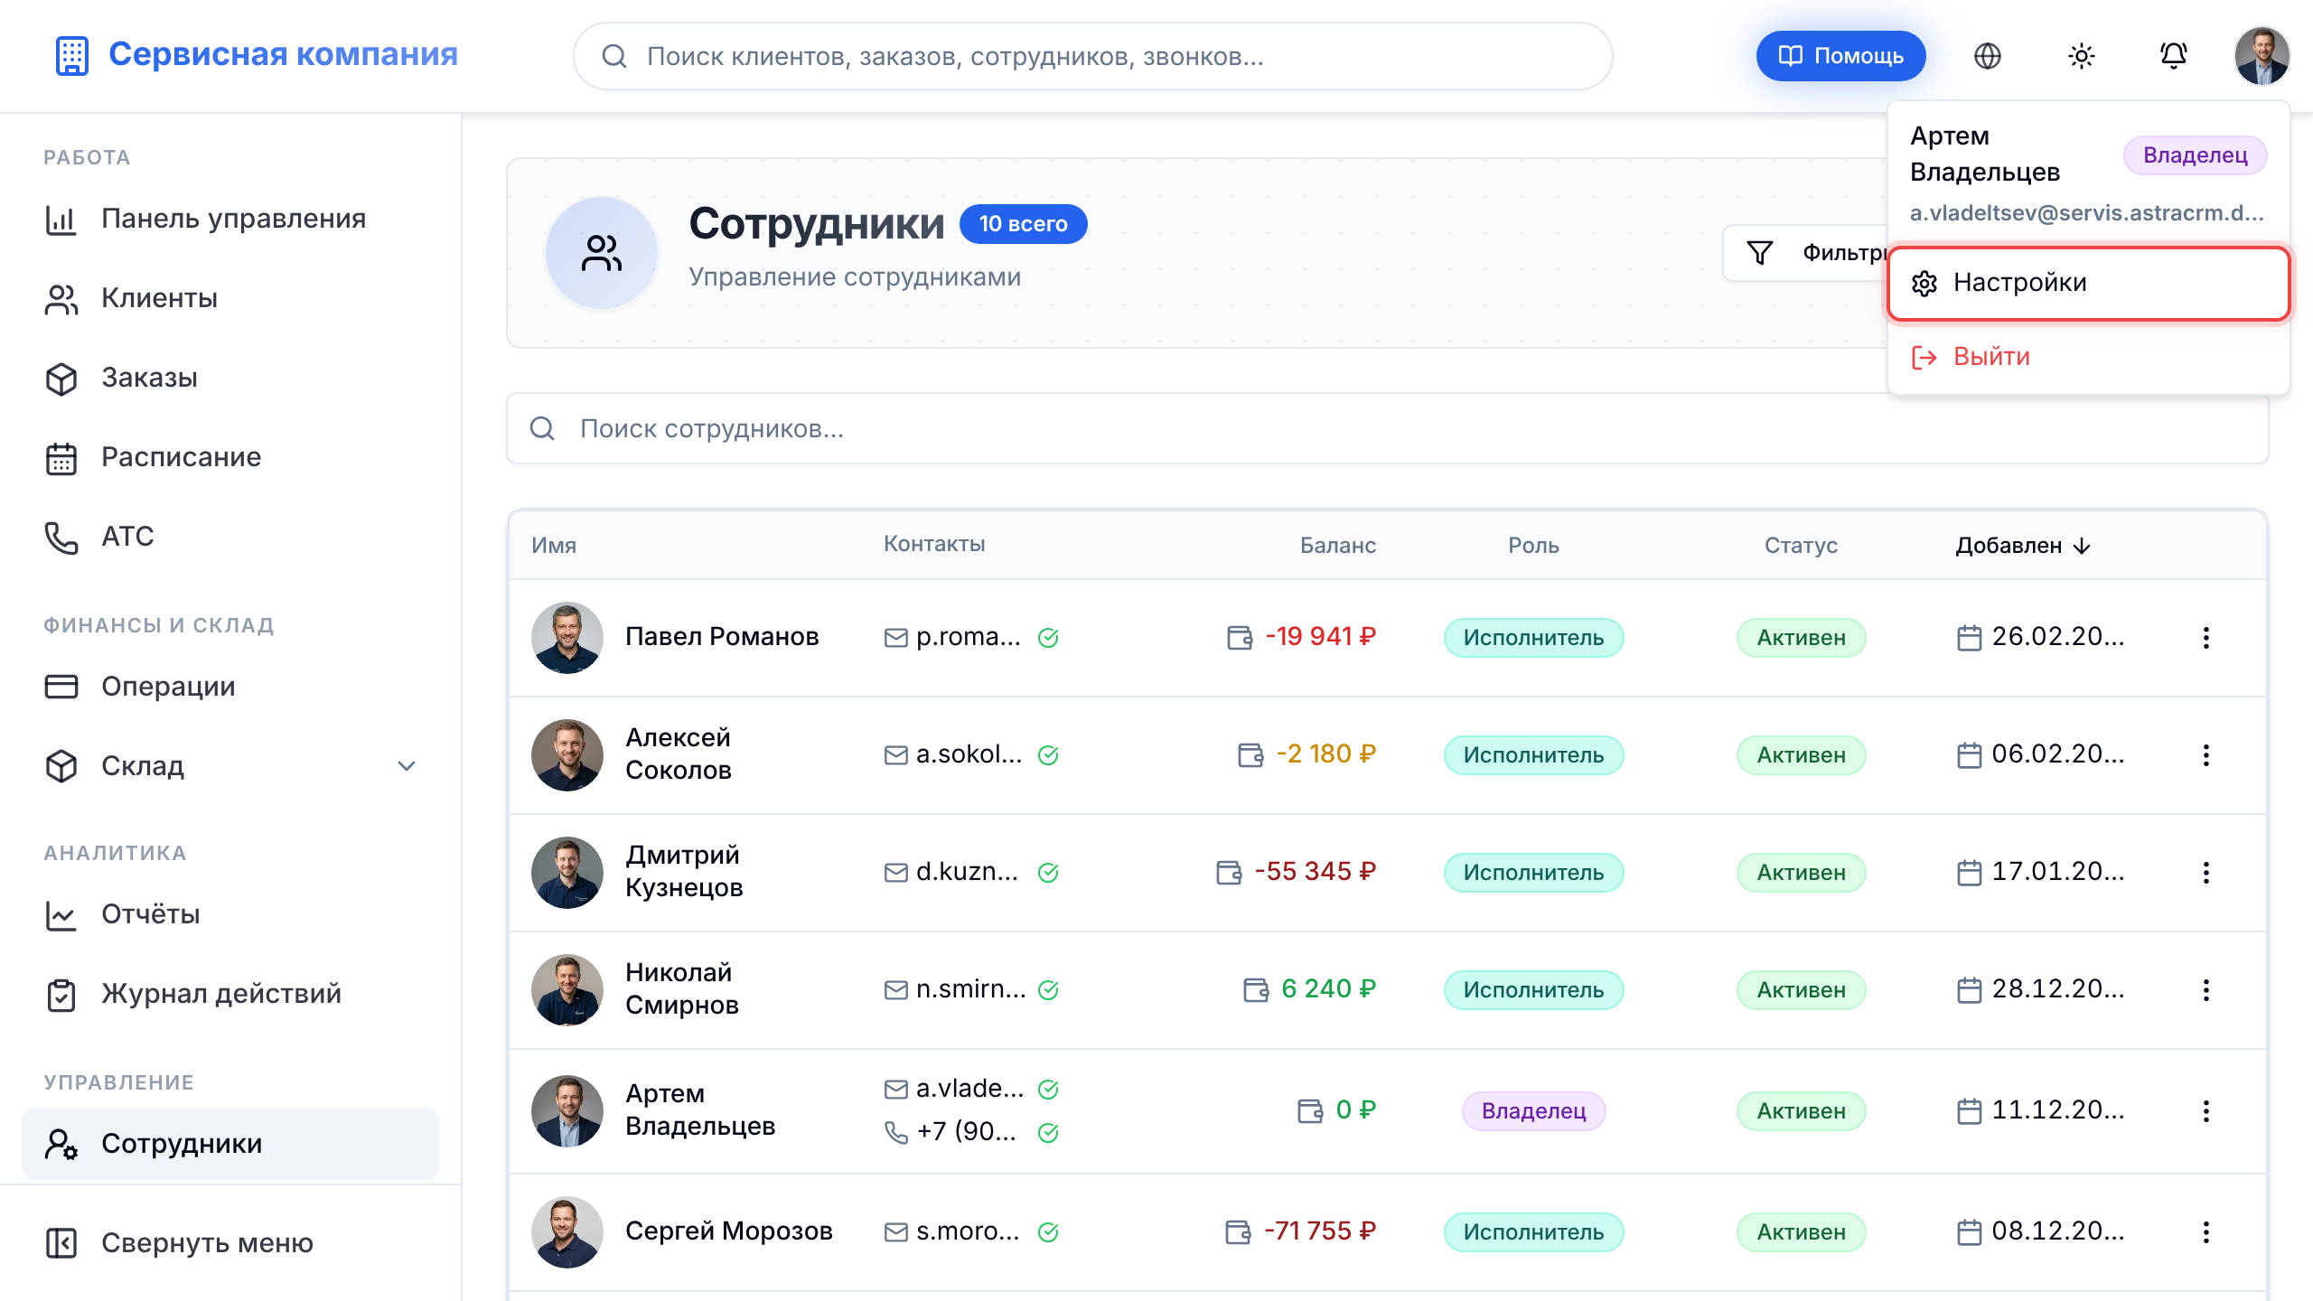The image size is (2313, 1301).
Task: Focus the global search field
Action: (x=1092, y=56)
